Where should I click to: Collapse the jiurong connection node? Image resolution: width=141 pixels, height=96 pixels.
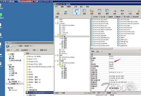tap(56, 23)
